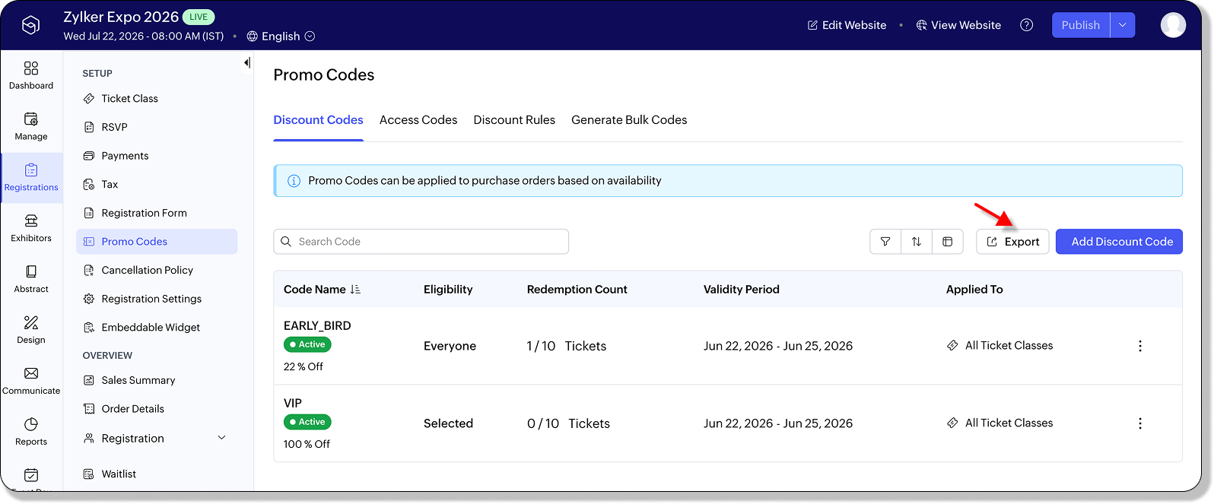Image resolution: width=1214 pixels, height=504 pixels.
Task: Click the Zoho Backstage logo icon
Action: 30,26
